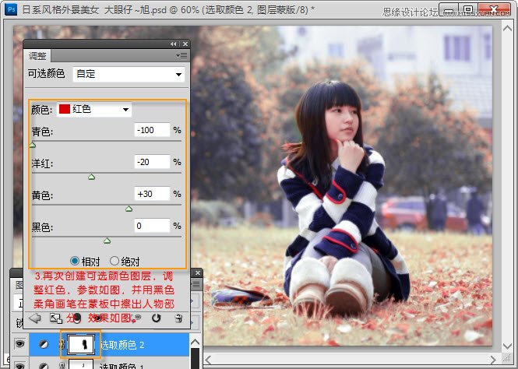Click the 青色: label
The image size is (518, 369).
tap(42, 132)
